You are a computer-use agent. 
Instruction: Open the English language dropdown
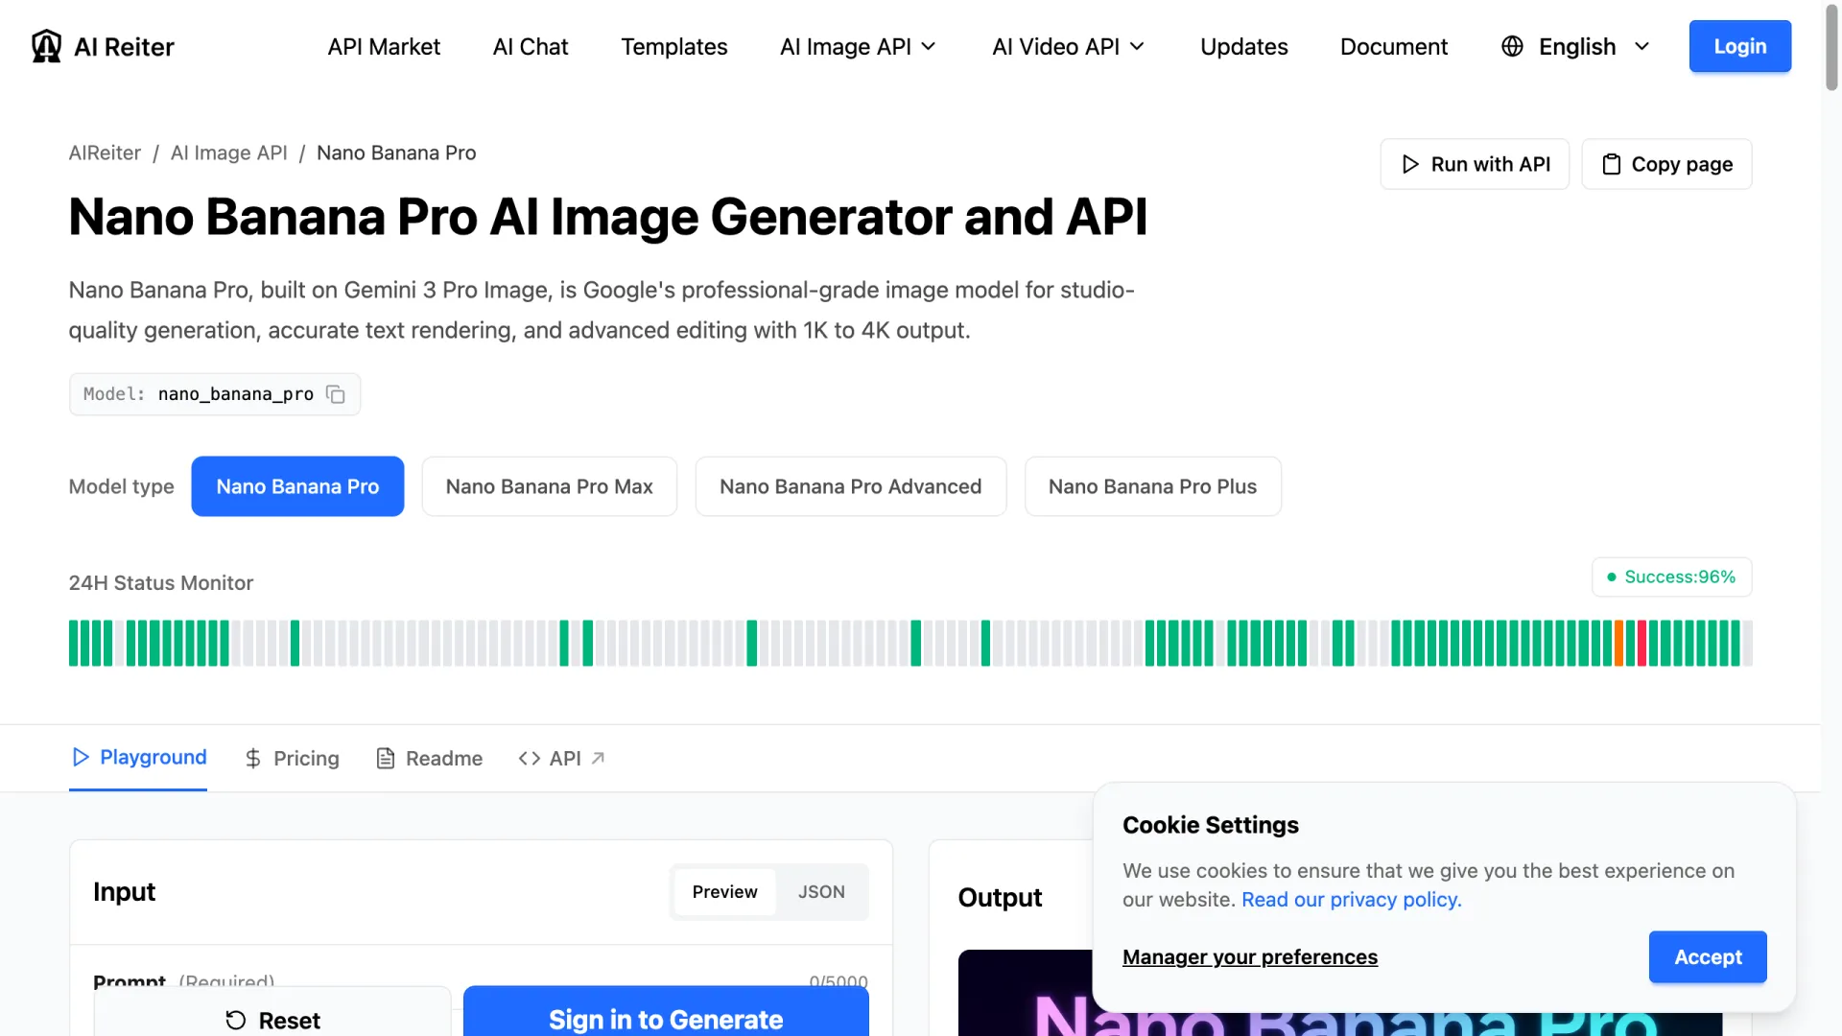point(1575,46)
